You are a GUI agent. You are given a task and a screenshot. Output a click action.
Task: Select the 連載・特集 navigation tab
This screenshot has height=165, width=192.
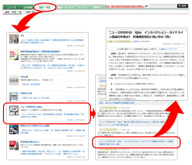coord(45,7)
